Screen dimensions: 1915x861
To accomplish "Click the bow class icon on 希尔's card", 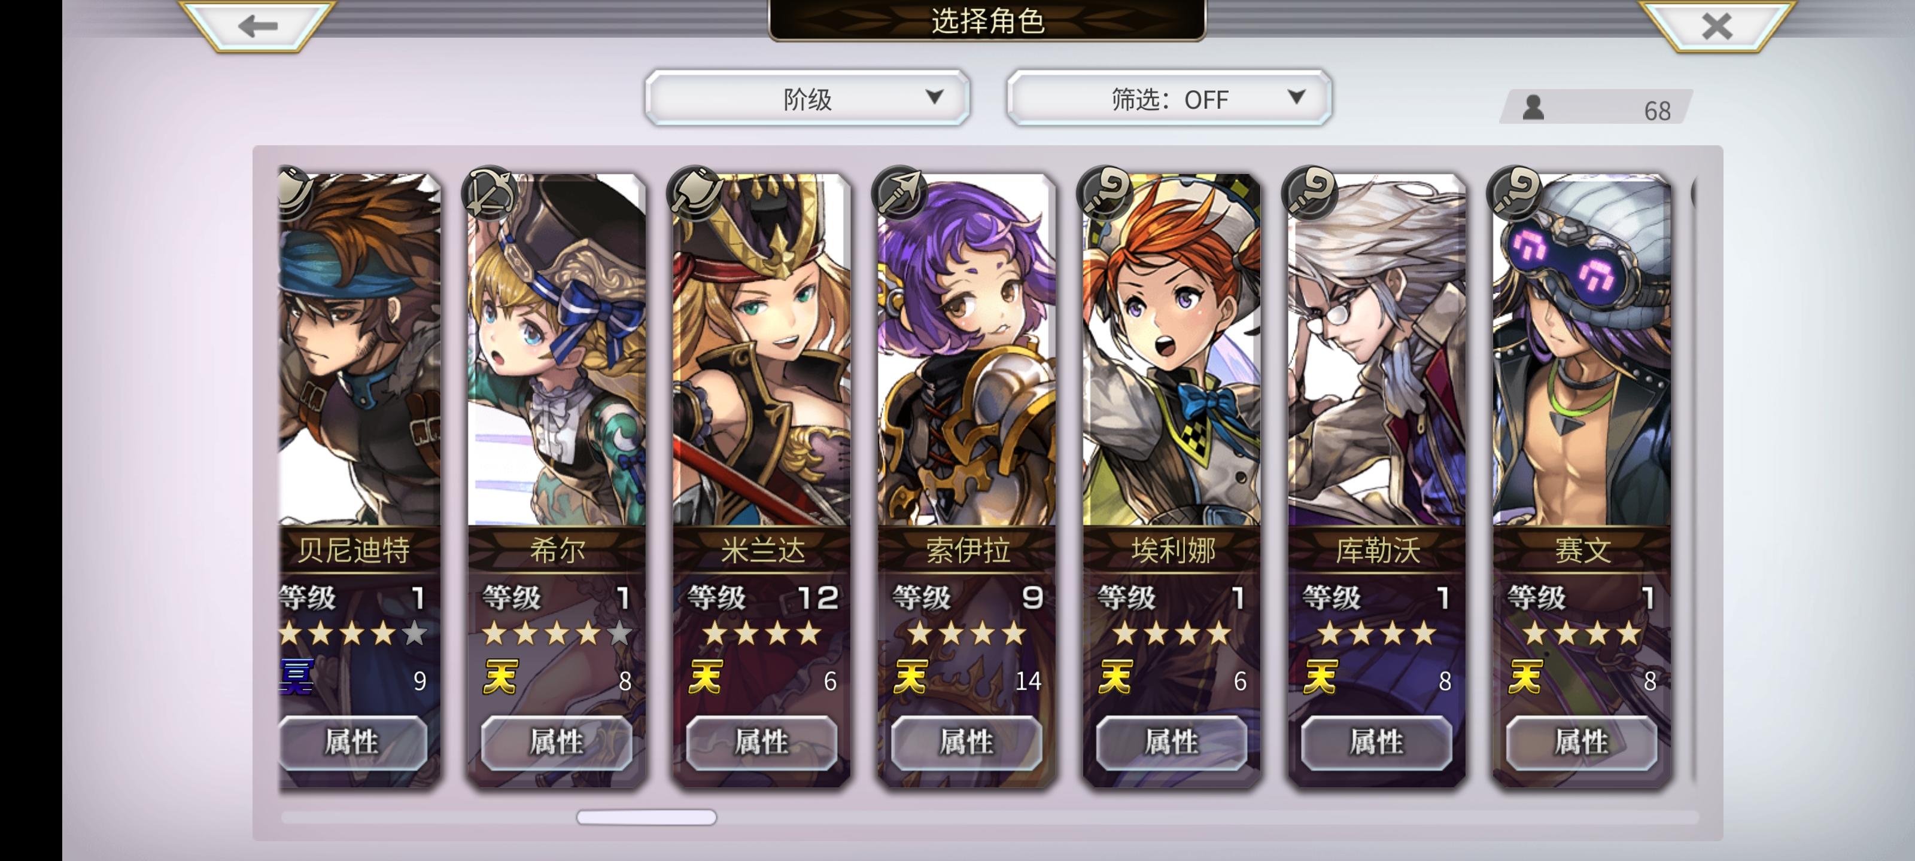I will coord(489,193).
